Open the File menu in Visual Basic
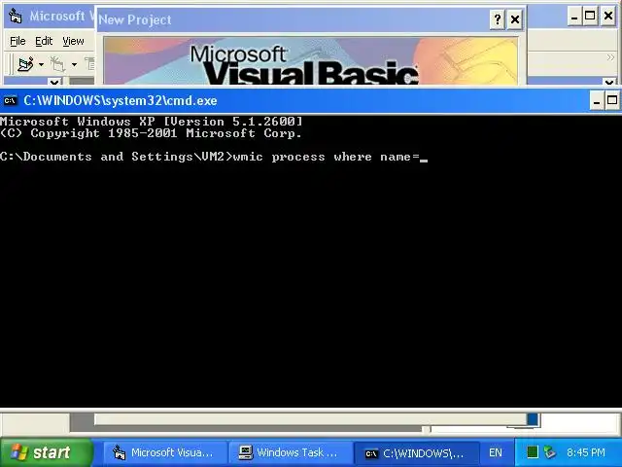The image size is (622, 467). [x=17, y=41]
